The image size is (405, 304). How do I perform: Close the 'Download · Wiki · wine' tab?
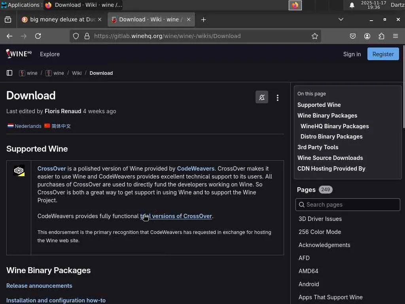pos(189,19)
